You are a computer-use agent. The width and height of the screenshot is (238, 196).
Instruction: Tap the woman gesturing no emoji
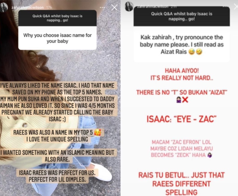179,100
